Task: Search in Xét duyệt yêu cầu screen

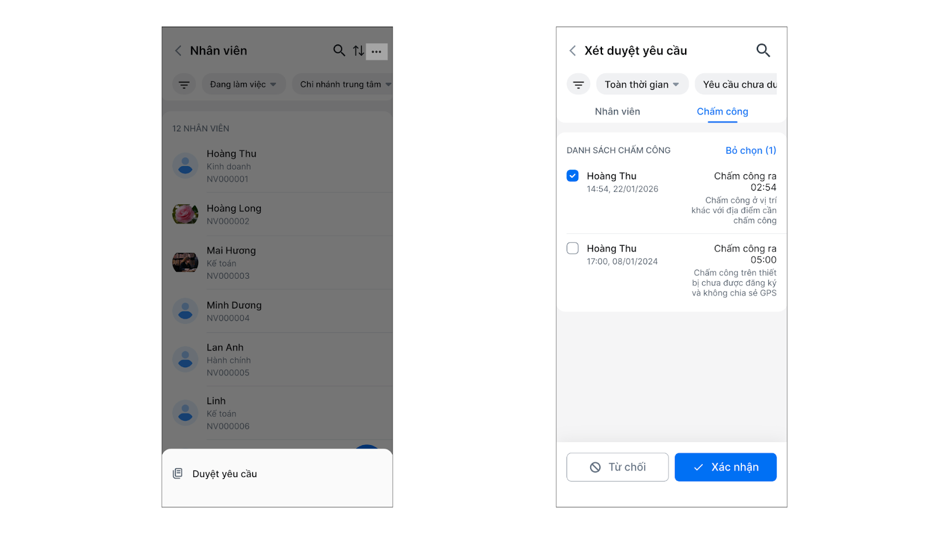Action: tap(763, 50)
